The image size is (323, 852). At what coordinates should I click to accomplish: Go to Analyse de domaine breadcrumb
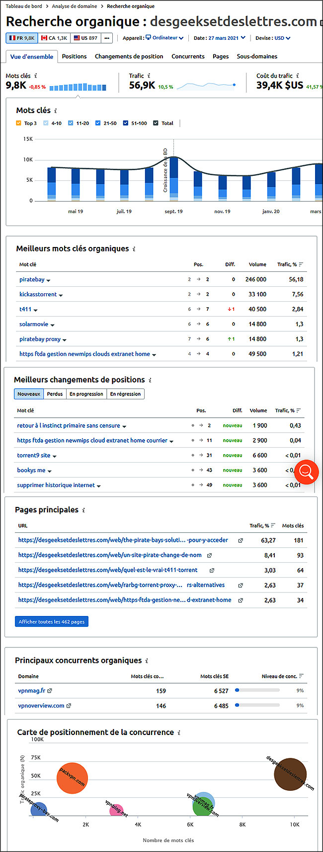pyautogui.click(x=75, y=6)
